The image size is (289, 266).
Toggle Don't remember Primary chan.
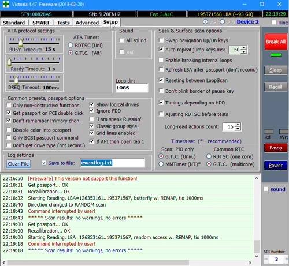pyautogui.click(x=9, y=121)
